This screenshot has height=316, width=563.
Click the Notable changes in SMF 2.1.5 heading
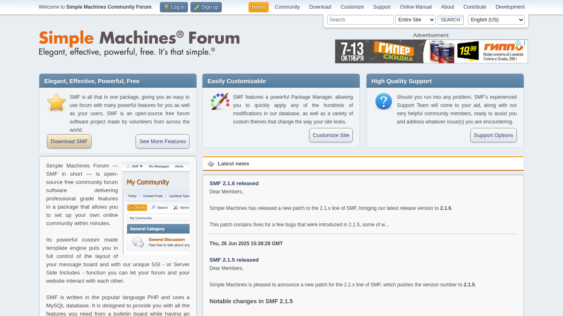tap(251, 301)
